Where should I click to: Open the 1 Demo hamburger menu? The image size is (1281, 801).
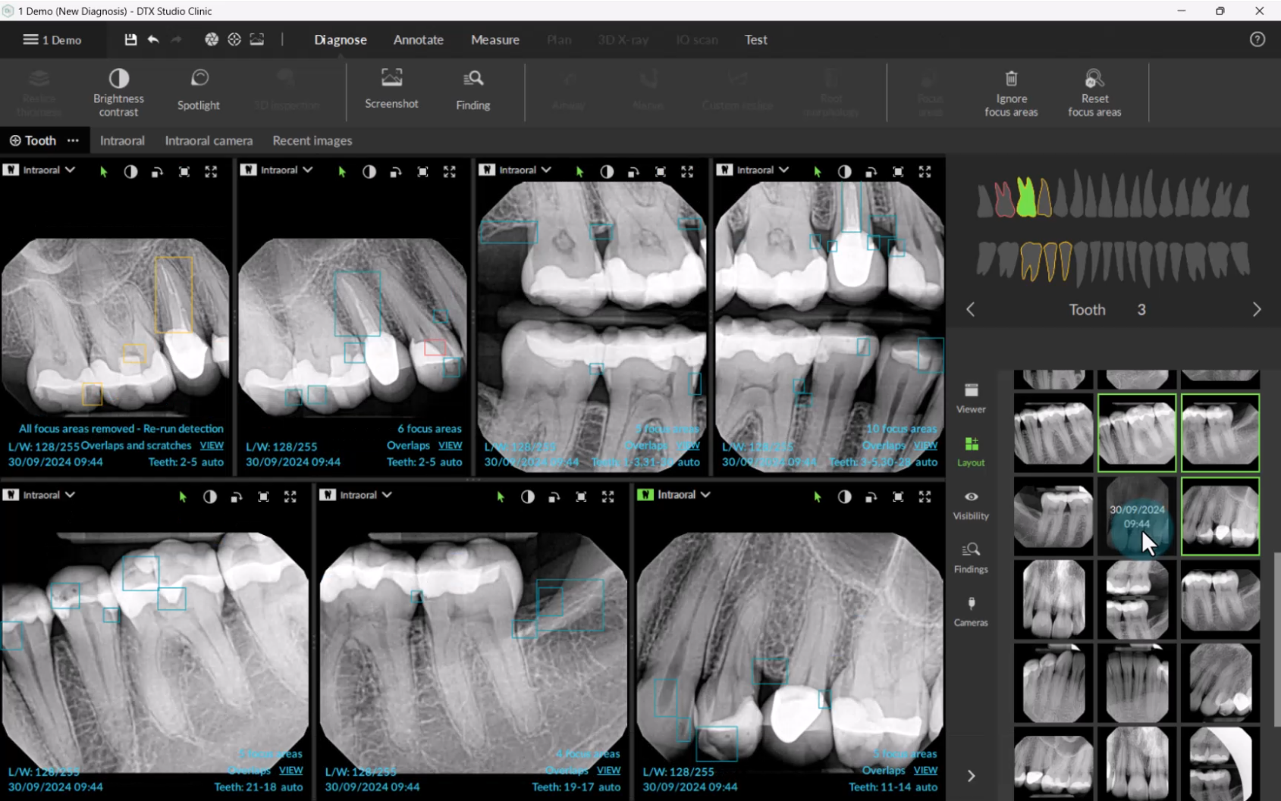click(52, 39)
